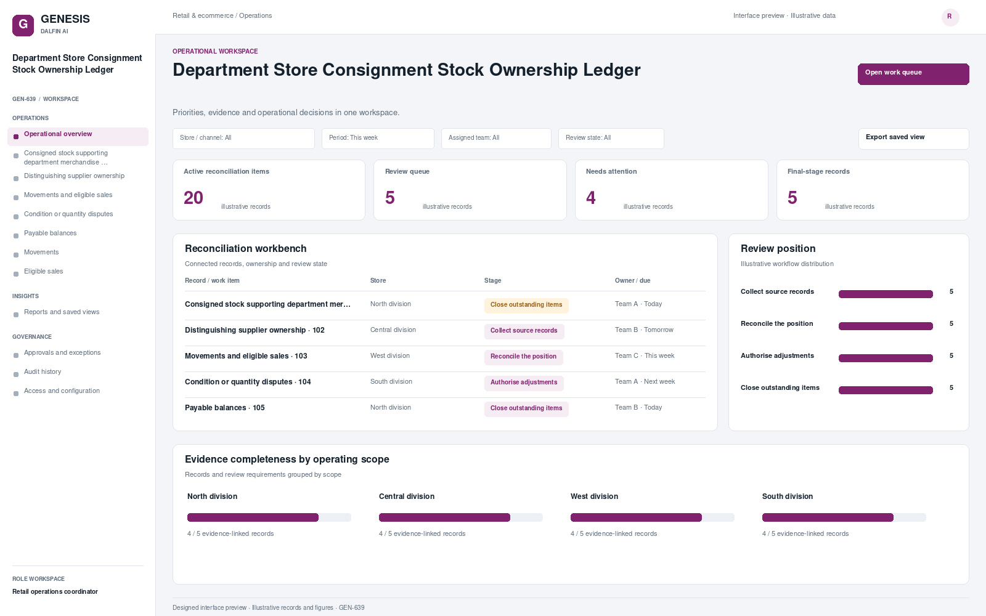Open the Review state filter dropdown
The height and width of the screenshot is (616, 986).
tap(611, 139)
